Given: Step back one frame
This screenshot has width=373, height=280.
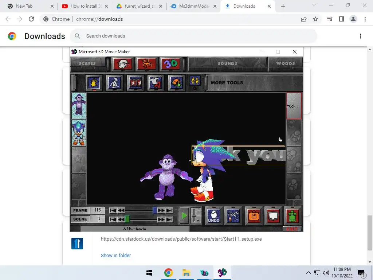Looking at the screenshot, I should pyautogui.click(x=121, y=210).
